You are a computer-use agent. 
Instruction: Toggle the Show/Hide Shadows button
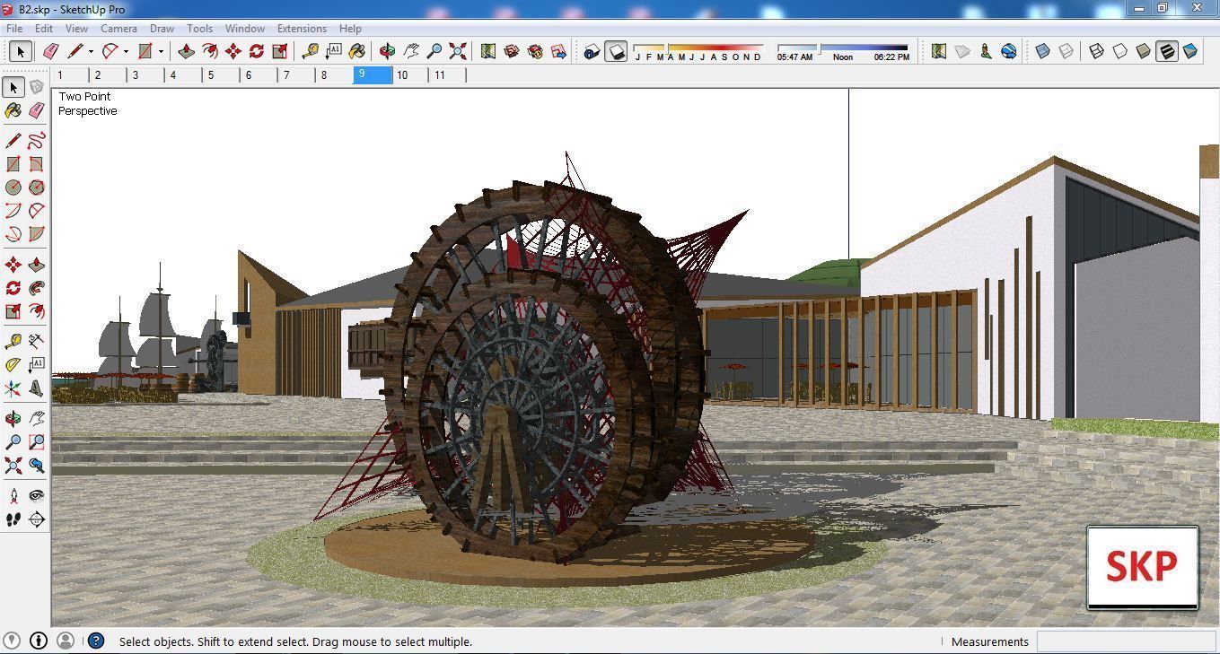click(615, 51)
